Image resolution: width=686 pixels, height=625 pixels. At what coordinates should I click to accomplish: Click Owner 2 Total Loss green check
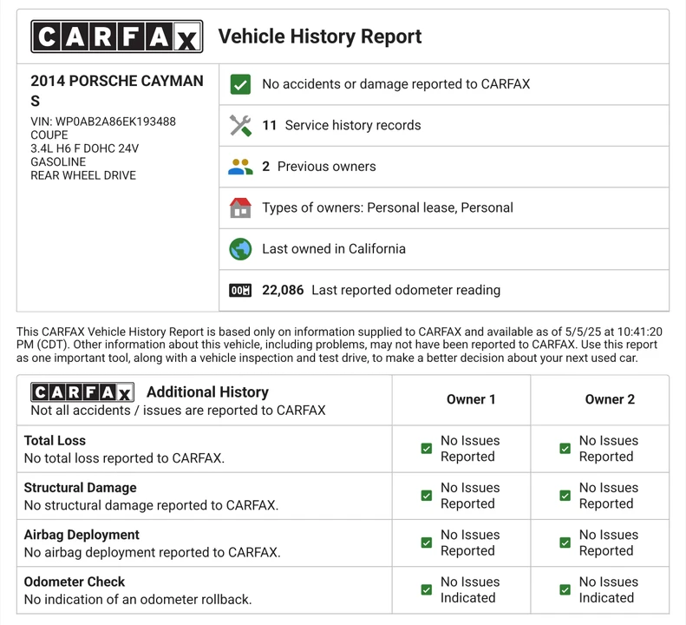pyautogui.click(x=565, y=449)
